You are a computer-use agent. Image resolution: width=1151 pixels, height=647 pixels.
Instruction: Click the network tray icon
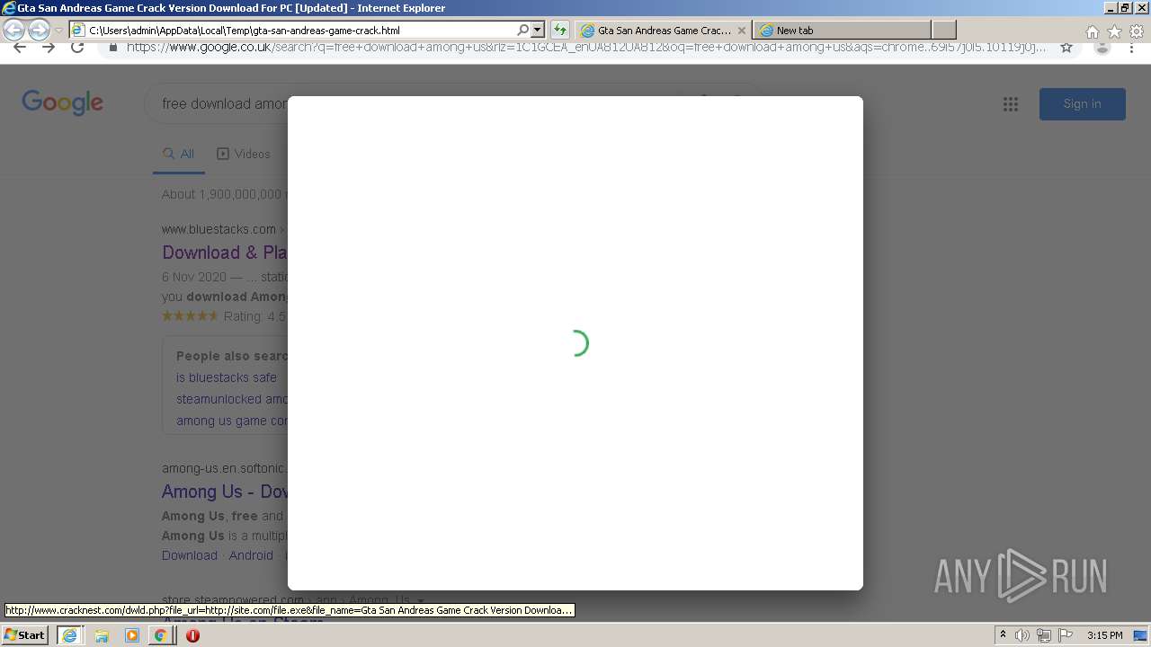click(1044, 635)
